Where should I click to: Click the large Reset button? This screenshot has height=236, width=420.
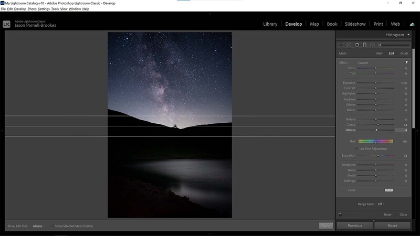point(392,226)
